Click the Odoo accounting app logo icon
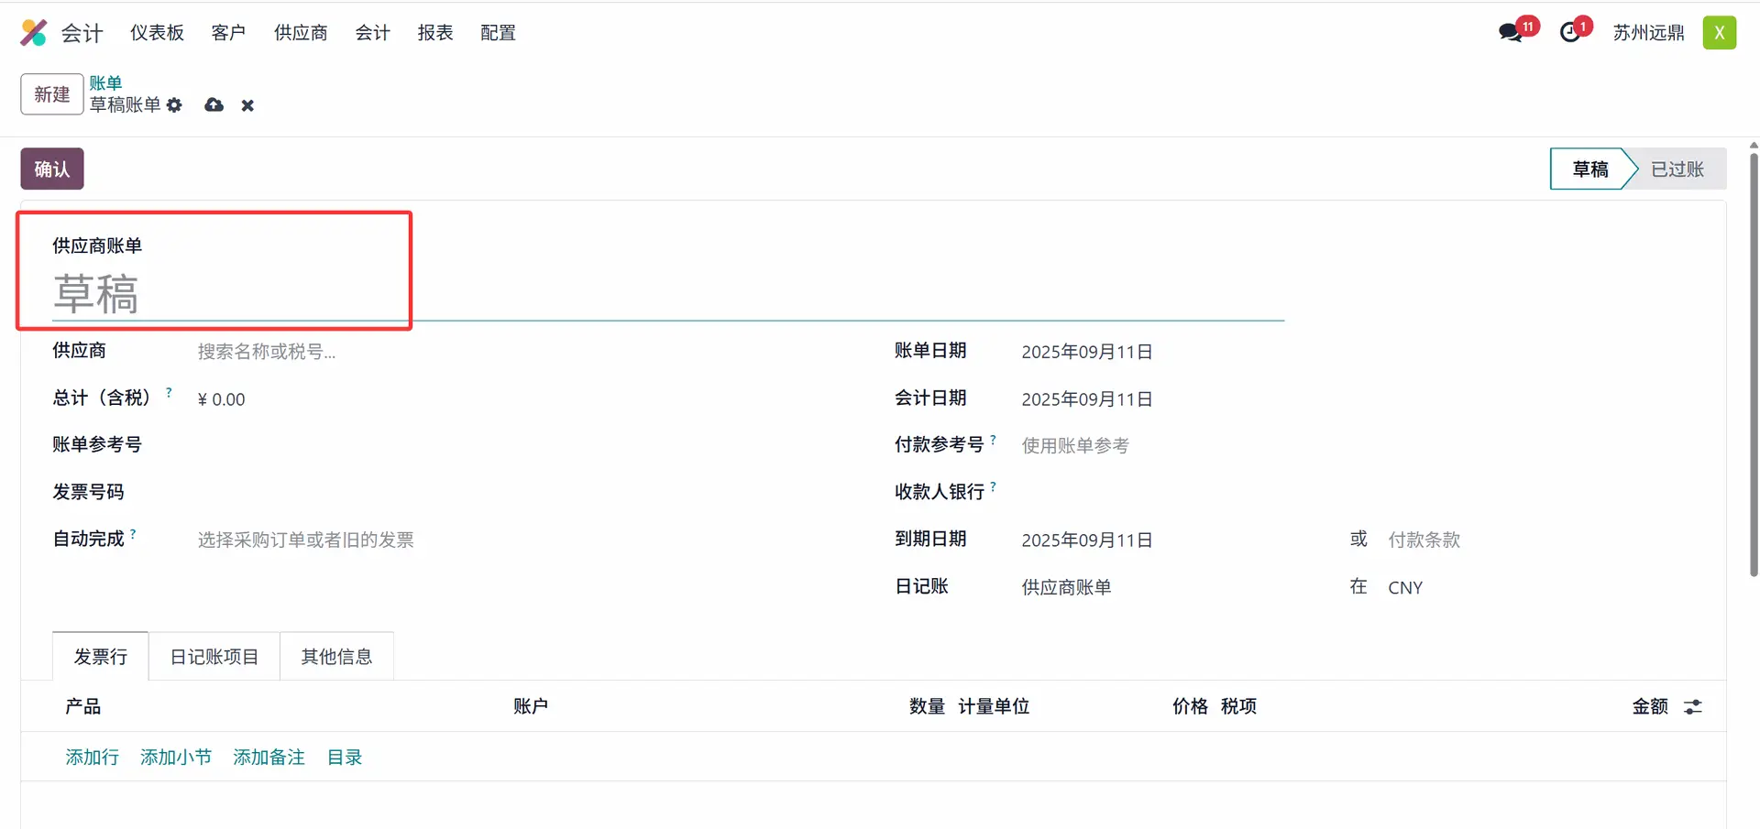The height and width of the screenshot is (829, 1760). 34,33
